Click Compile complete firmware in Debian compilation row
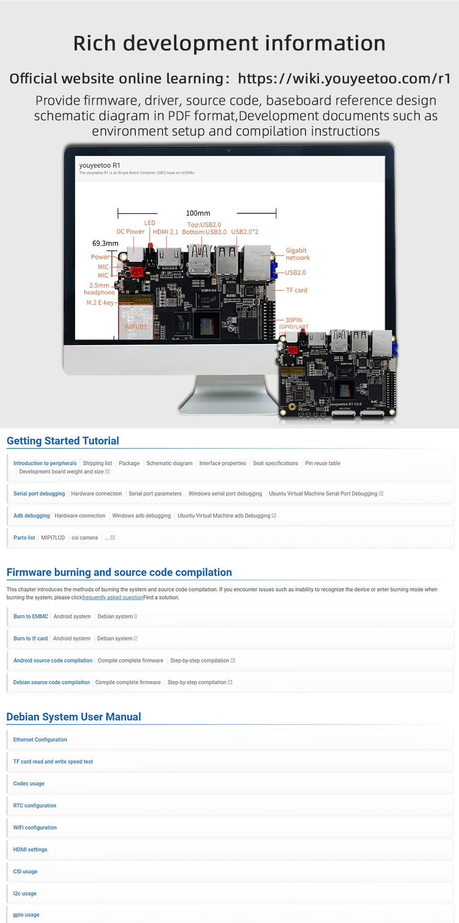Viewport: 459px width, 923px height. tap(128, 682)
